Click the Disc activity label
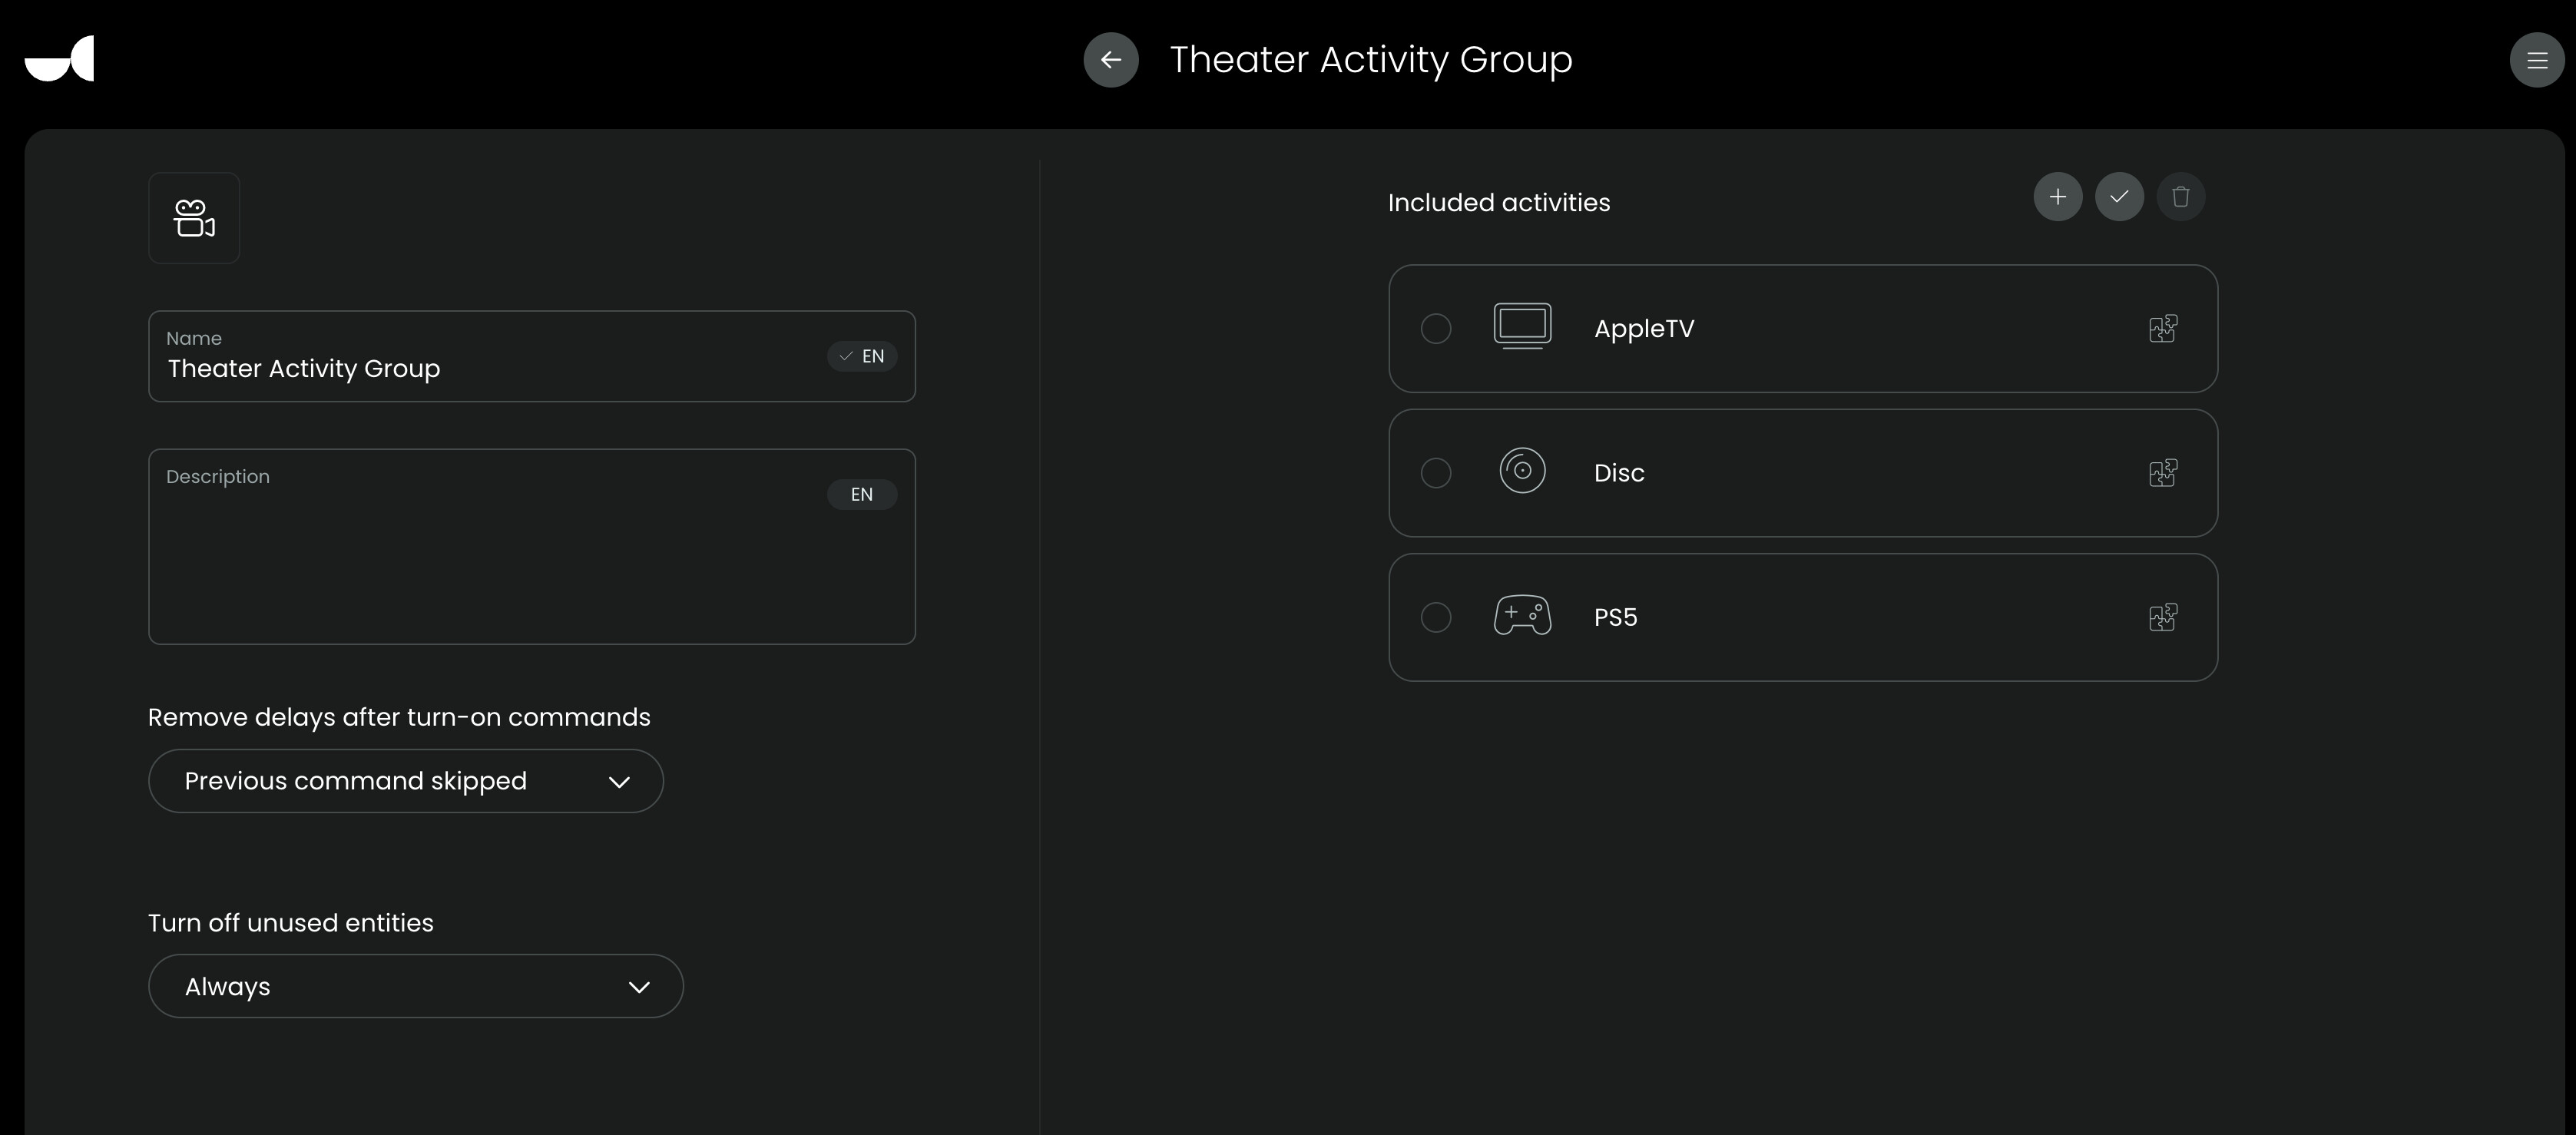 (x=1619, y=473)
